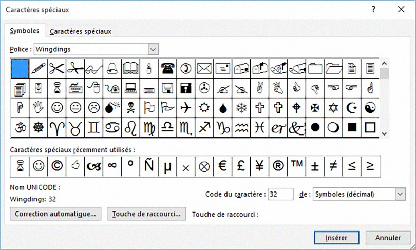The width and height of the screenshot is (416, 250).
Task: Select the skull and crossbones symbol
Action: click(x=130, y=108)
